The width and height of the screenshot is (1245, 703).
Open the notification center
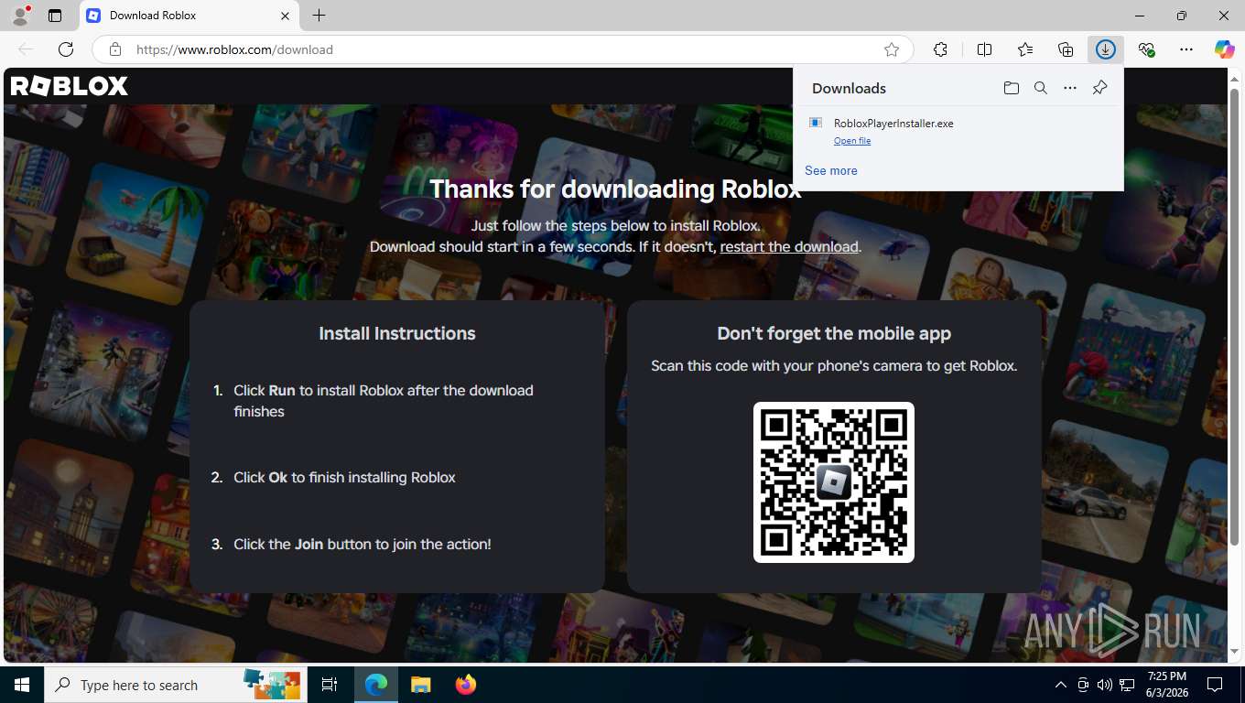tap(1215, 685)
